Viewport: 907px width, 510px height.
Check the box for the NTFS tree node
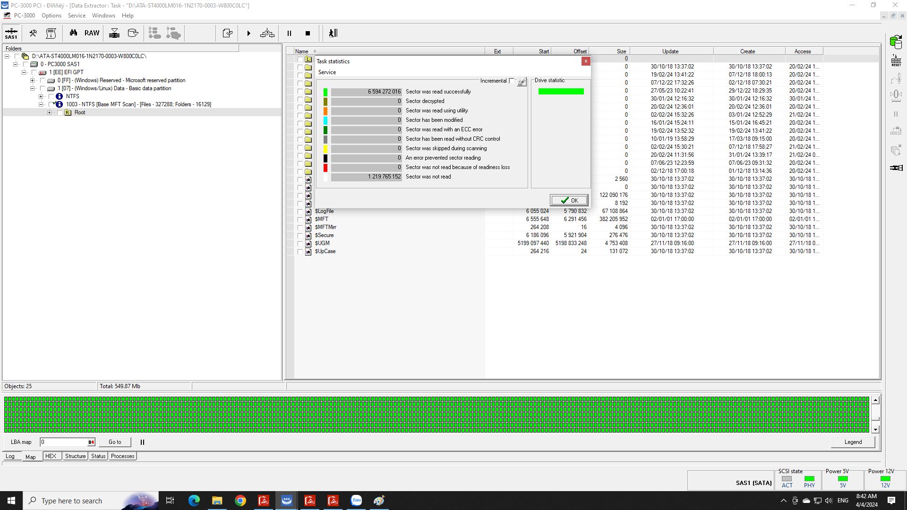[51, 96]
